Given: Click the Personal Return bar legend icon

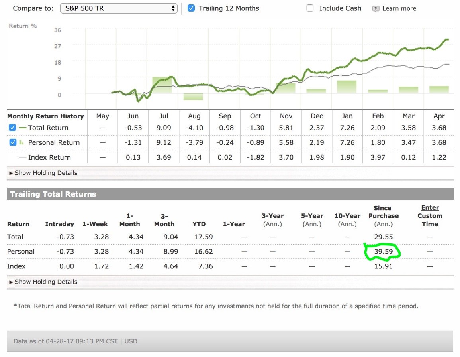Looking at the screenshot, I should pyautogui.click(x=21, y=142).
